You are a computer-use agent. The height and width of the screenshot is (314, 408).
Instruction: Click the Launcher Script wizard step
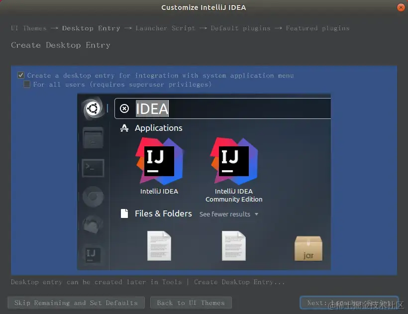pyautogui.click(x=165, y=28)
